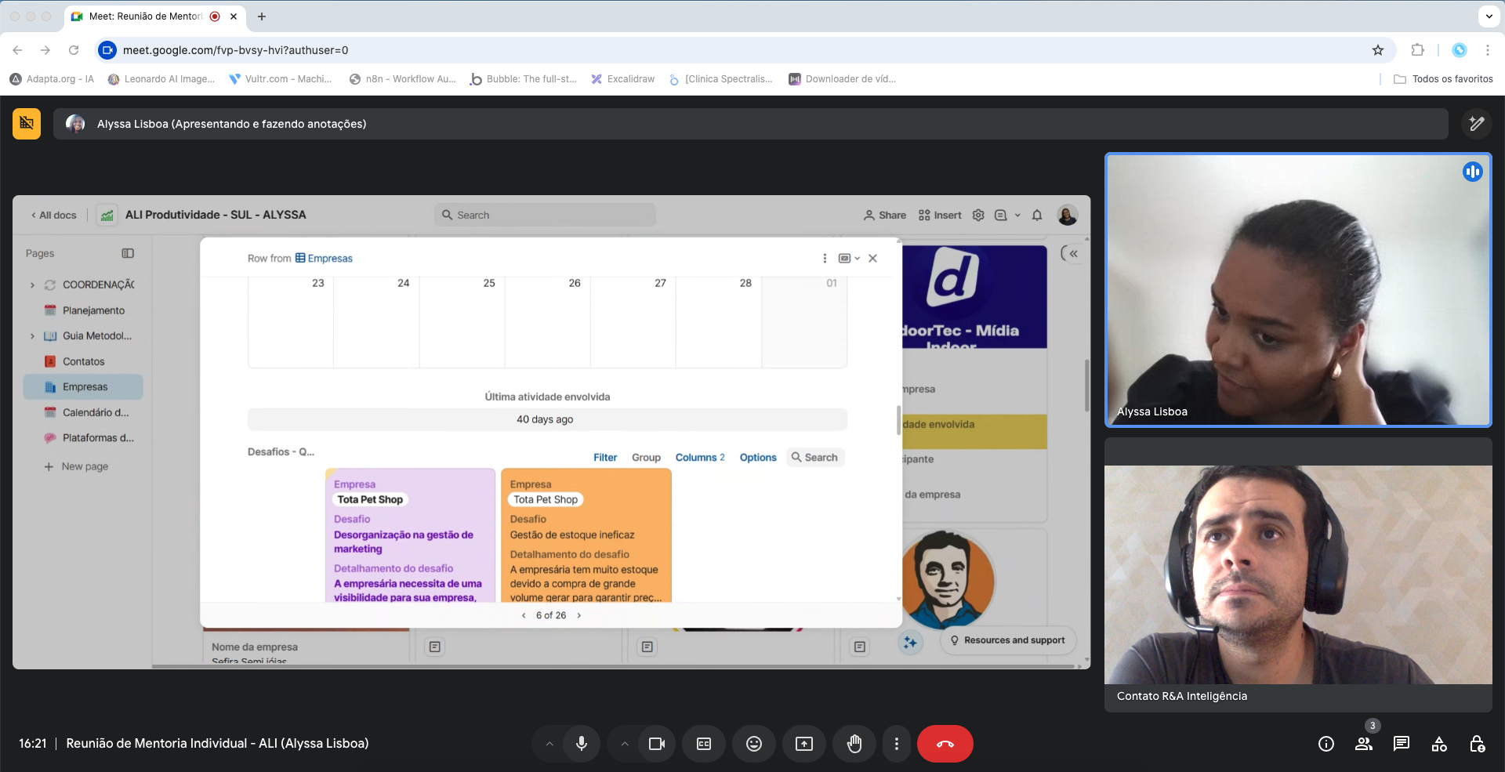Reload the Meet page
This screenshot has height=772, width=1505.
pos(74,50)
